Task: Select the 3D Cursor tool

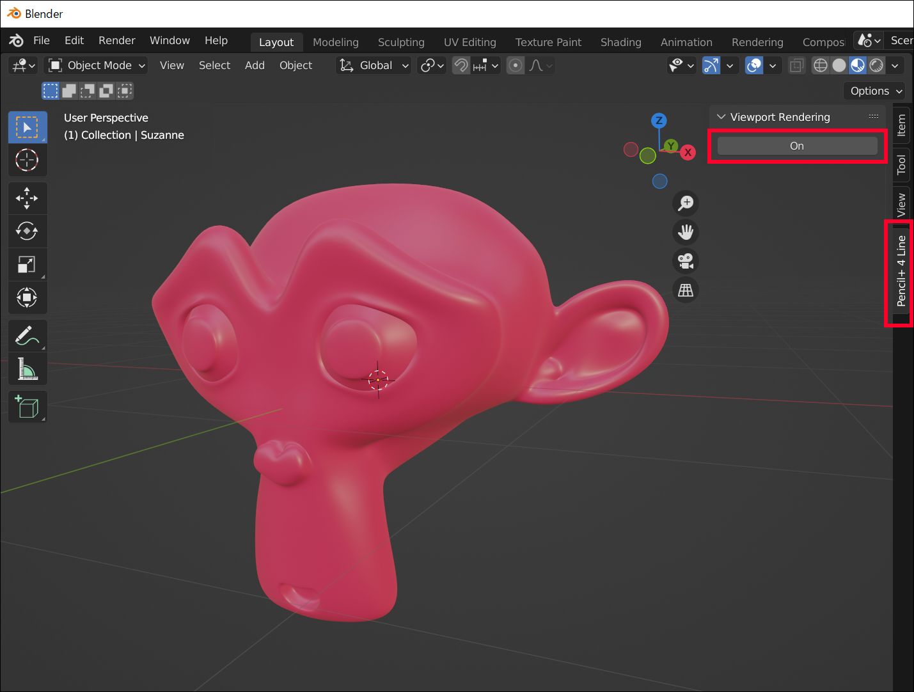Action: pyautogui.click(x=28, y=160)
